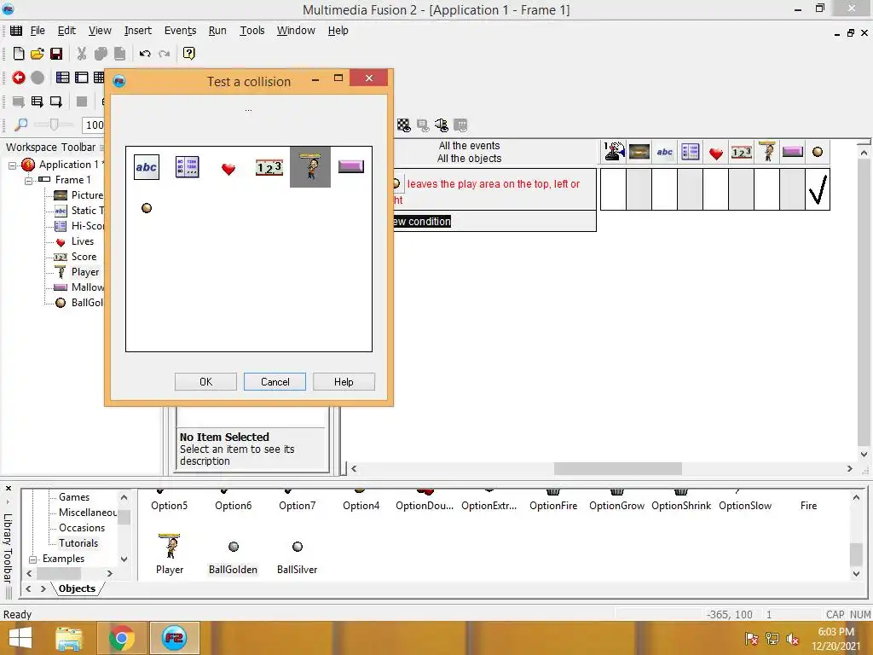The image size is (873, 655).
Task: Select the Player character object in dialog
Action: click(310, 167)
